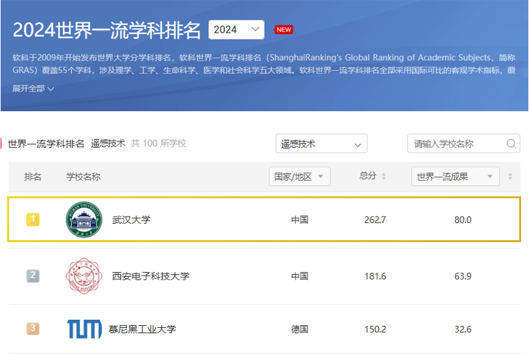
Task: Click the 学校名称 column header
Action: (83, 177)
